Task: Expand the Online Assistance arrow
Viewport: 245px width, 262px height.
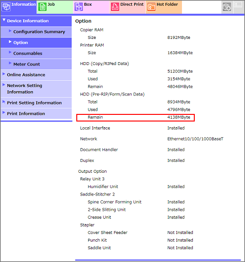Action: point(4,74)
